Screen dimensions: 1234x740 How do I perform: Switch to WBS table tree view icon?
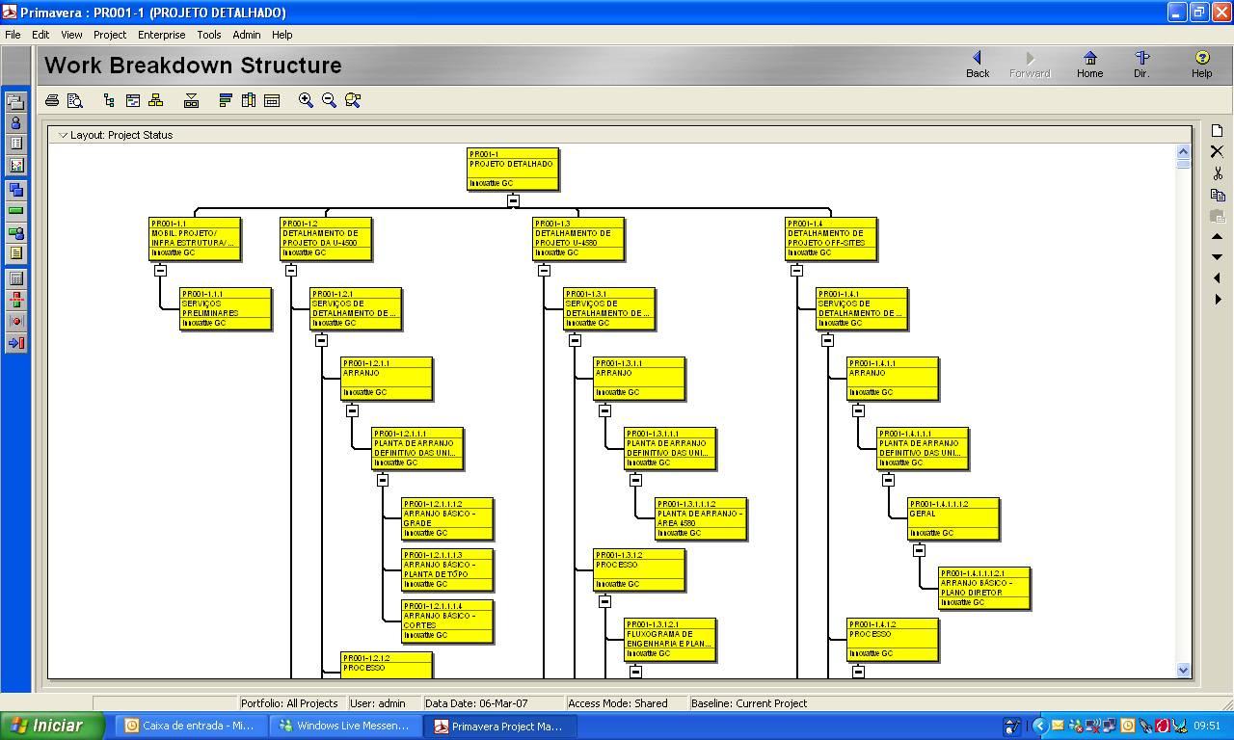click(109, 100)
